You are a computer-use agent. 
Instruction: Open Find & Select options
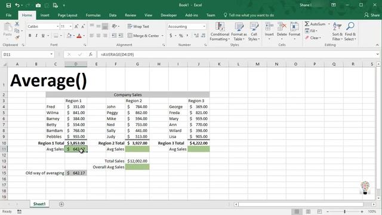click(x=350, y=32)
